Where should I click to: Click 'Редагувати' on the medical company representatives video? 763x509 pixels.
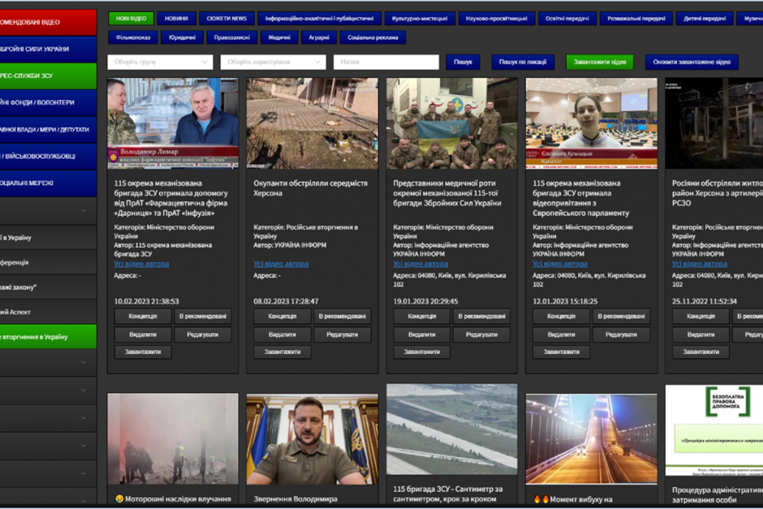pyautogui.click(x=481, y=335)
